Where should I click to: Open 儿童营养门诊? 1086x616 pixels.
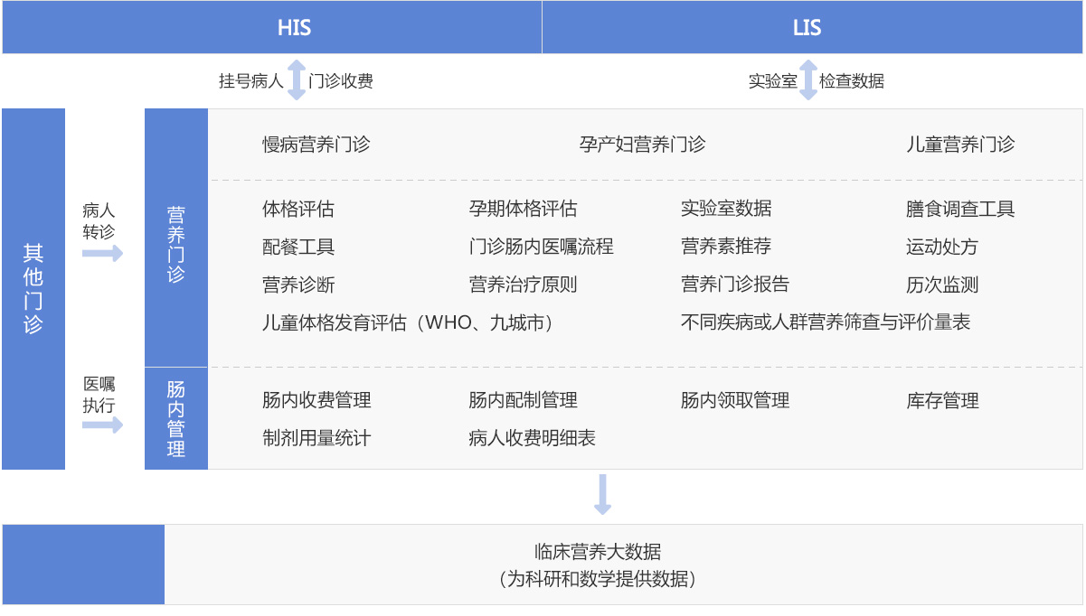click(x=960, y=145)
